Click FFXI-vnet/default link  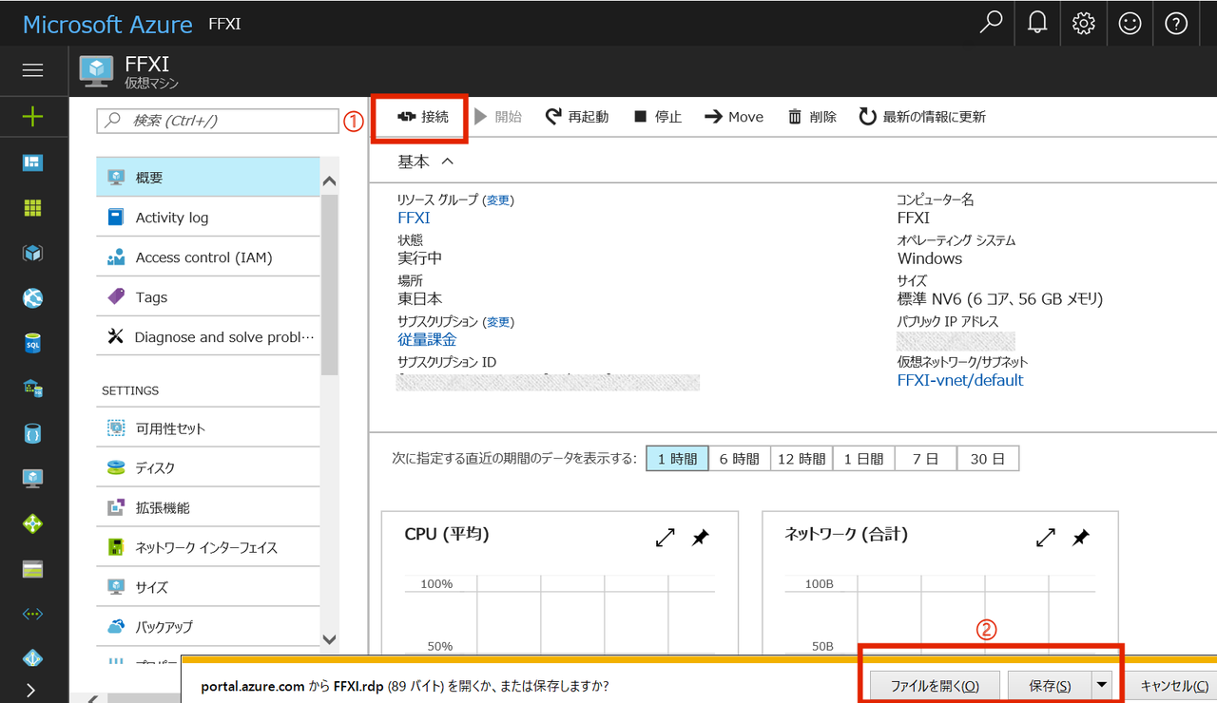click(x=960, y=381)
